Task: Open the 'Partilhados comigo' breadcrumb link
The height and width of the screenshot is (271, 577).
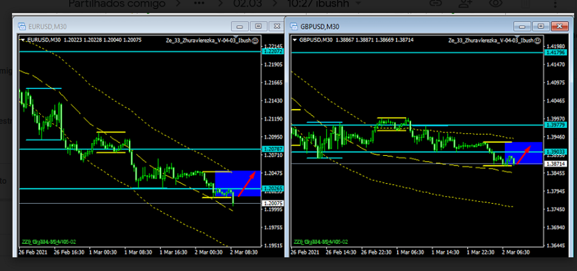Action: (117, 4)
